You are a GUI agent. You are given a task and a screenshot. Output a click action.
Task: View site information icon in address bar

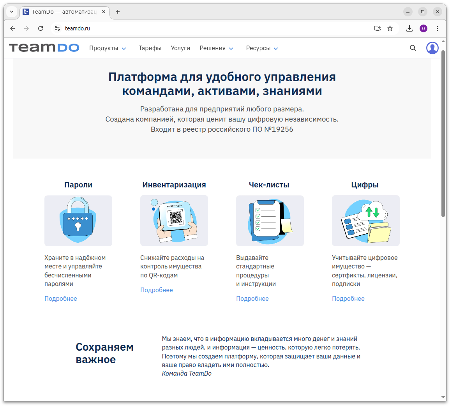[x=57, y=28]
